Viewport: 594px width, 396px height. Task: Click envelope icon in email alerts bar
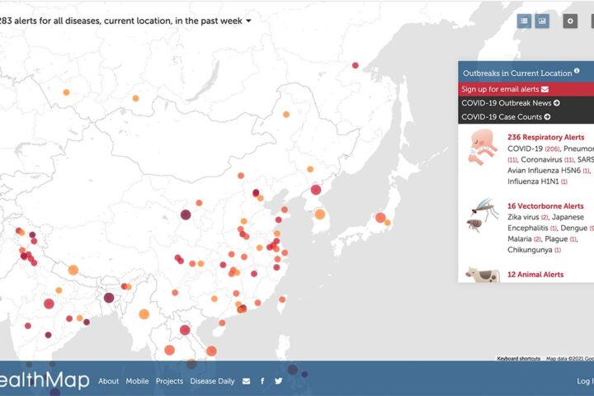544,89
